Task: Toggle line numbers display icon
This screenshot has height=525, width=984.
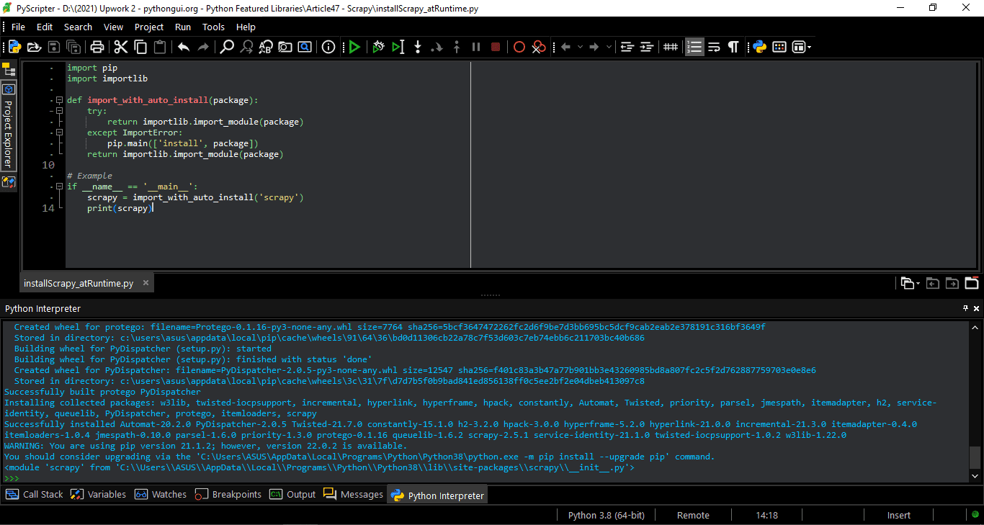Action: point(694,47)
